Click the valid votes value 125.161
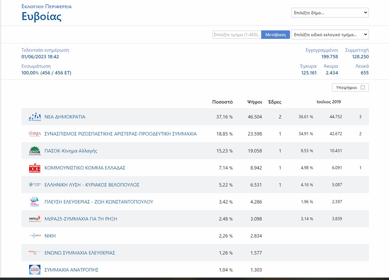This screenshot has height=280, width=389. tap(308, 73)
